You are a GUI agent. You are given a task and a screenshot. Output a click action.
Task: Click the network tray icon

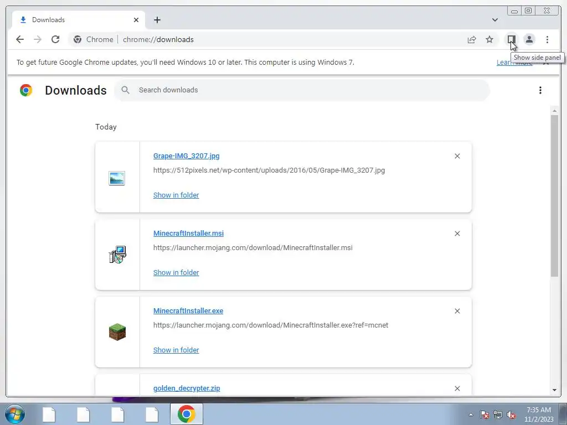[498, 414]
